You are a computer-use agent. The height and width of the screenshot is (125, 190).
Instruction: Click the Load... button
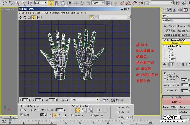pos(184,112)
